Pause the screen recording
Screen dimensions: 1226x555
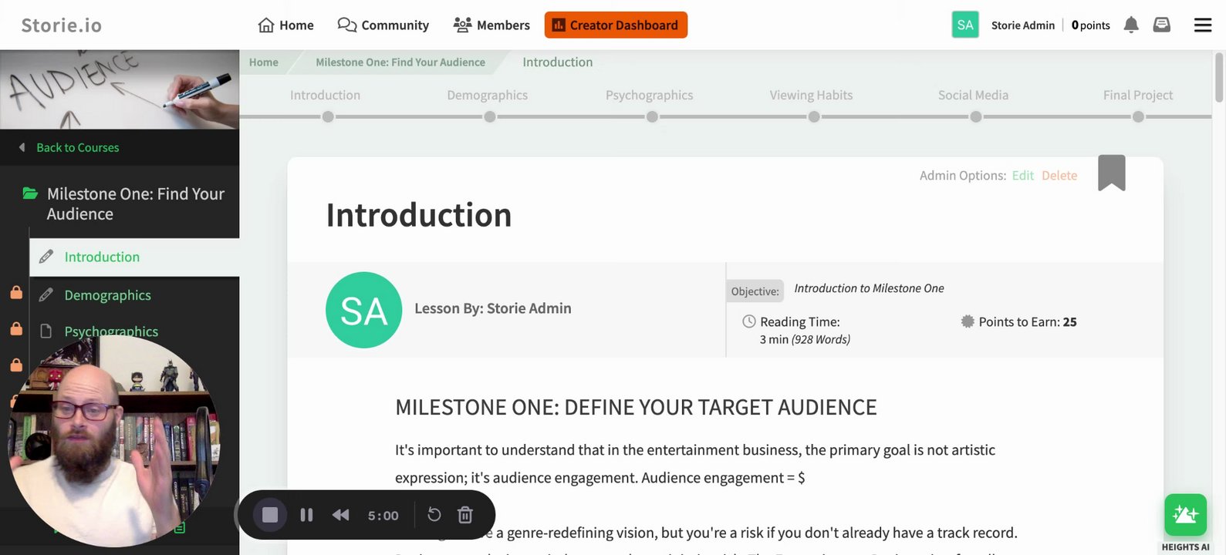coord(306,515)
